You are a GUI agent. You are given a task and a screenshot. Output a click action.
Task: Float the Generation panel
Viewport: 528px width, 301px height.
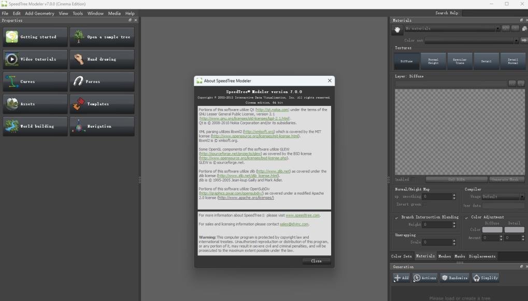coord(521,267)
